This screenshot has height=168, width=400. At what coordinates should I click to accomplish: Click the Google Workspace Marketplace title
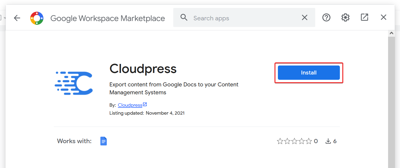pos(108,18)
